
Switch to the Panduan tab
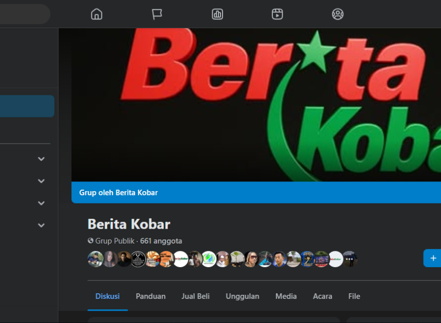[x=150, y=296]
